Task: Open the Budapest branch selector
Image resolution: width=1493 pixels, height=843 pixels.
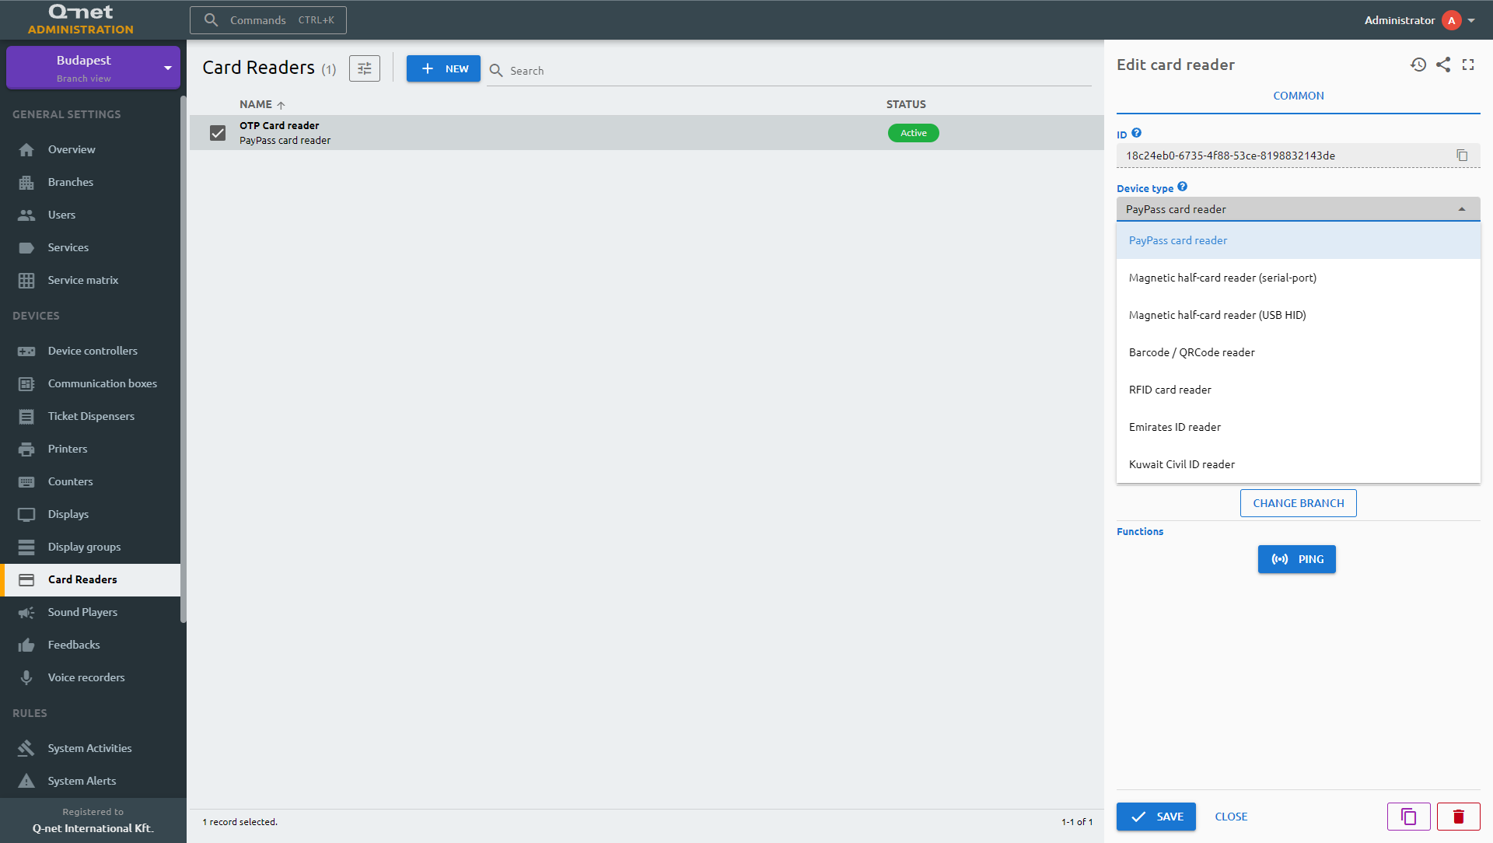Action: click(93, 68)
